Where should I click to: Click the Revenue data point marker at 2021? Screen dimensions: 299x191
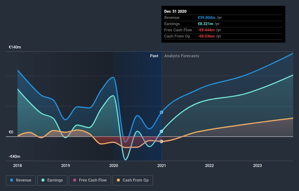pyautogui.click(x=161, y=112)
